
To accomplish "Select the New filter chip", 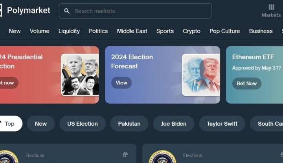I will 41,123.
